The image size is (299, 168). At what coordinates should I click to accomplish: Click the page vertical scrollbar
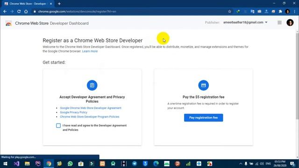(297, 76)
